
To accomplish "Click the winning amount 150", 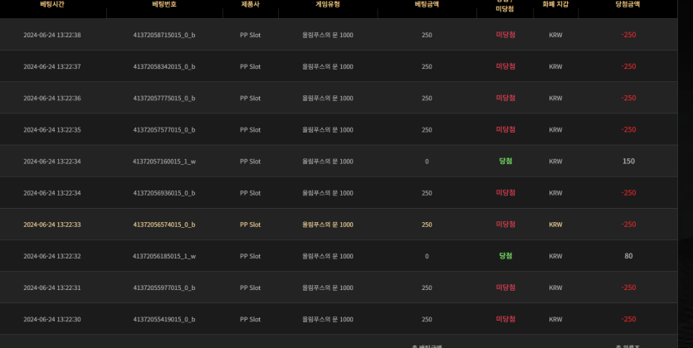I will click(628, 162).
